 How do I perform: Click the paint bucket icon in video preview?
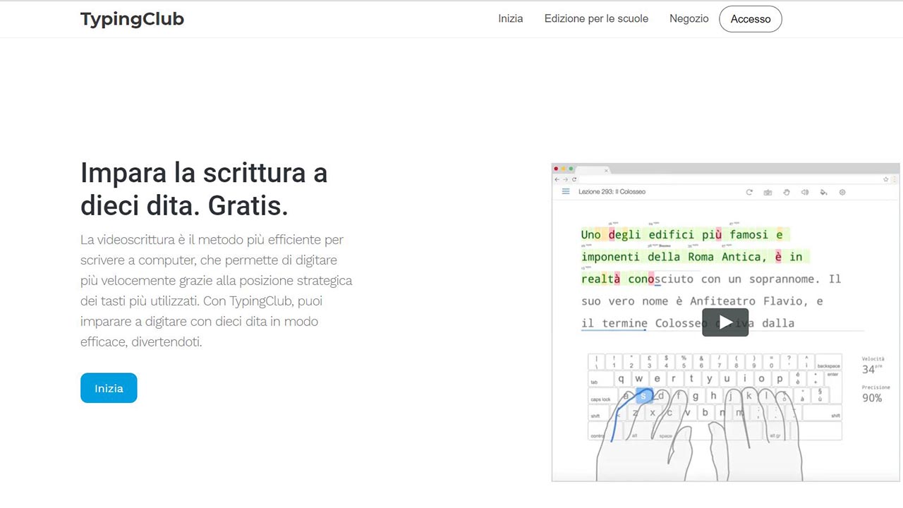[823, 192]
